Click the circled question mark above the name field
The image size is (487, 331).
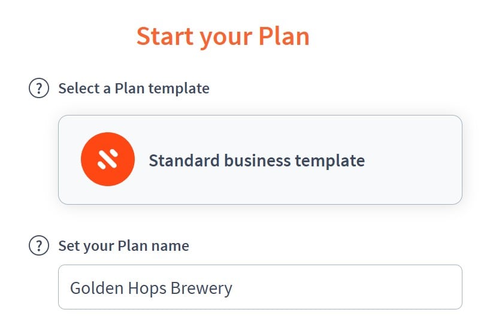[39, 245]
